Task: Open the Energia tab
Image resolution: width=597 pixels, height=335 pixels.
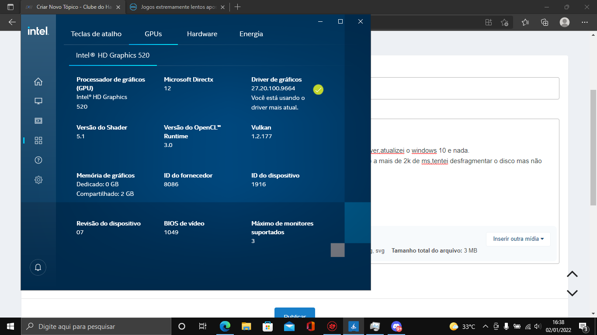Action: click(x=251, y=34)
